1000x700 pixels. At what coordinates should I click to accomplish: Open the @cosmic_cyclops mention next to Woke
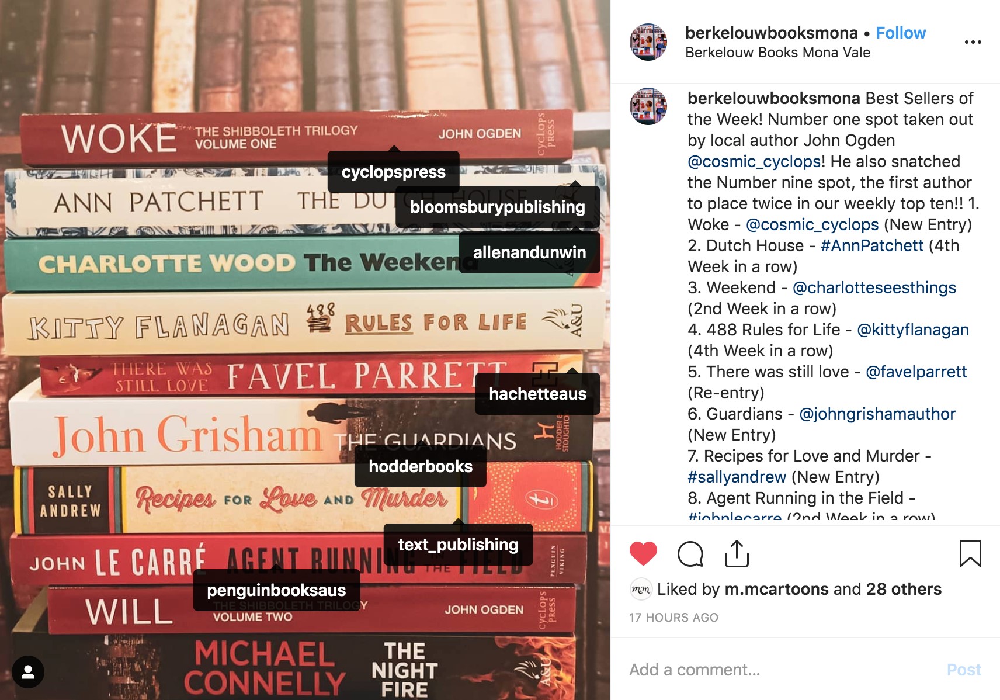812,224
